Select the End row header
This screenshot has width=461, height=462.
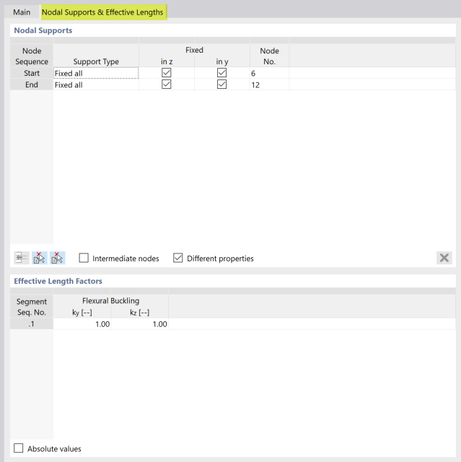coord(32,85)
